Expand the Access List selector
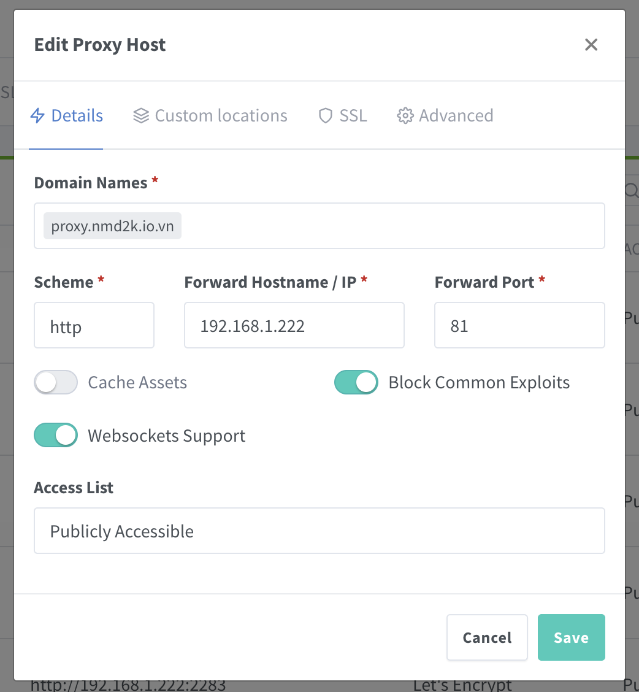Screen dimensions: 639x692 [x=319, y=531]
